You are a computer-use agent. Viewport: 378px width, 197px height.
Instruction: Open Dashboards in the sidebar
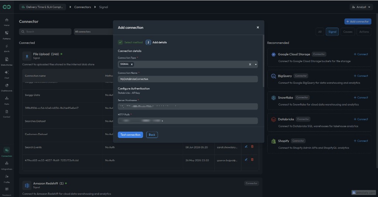coord(7,87)
